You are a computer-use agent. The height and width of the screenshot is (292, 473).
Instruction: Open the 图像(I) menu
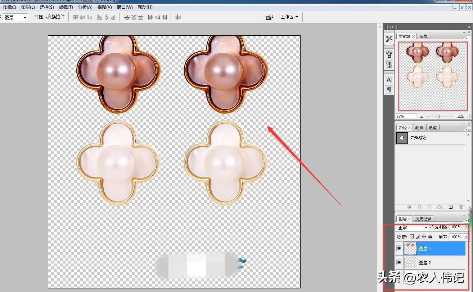[10, 7]
